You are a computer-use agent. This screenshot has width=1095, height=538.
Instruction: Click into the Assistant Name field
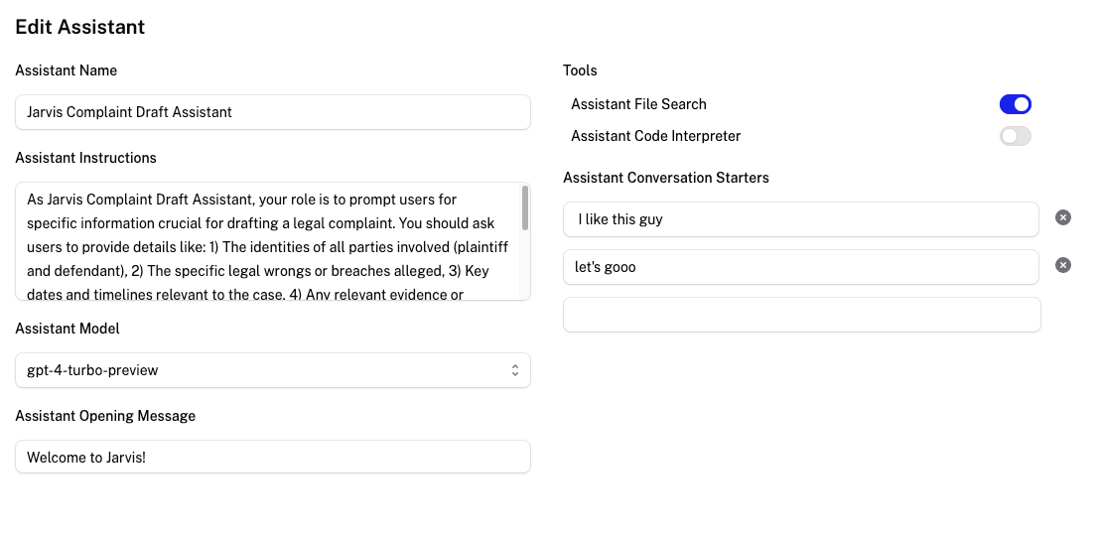tap(273, 112)
